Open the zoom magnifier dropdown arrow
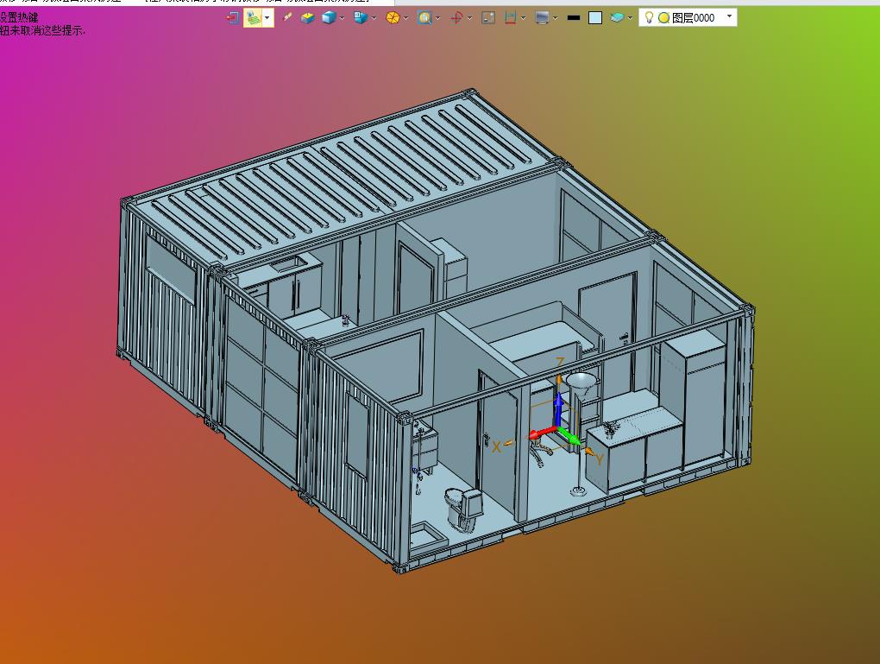The width and height of the screenshot is (880, 664). [x=437, y=18]
